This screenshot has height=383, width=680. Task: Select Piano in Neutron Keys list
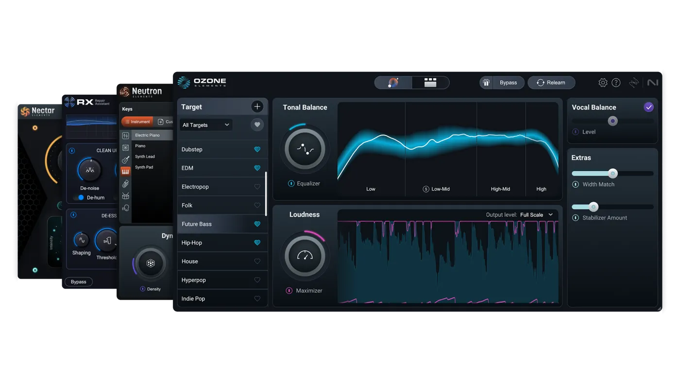[x=153, y=146]
